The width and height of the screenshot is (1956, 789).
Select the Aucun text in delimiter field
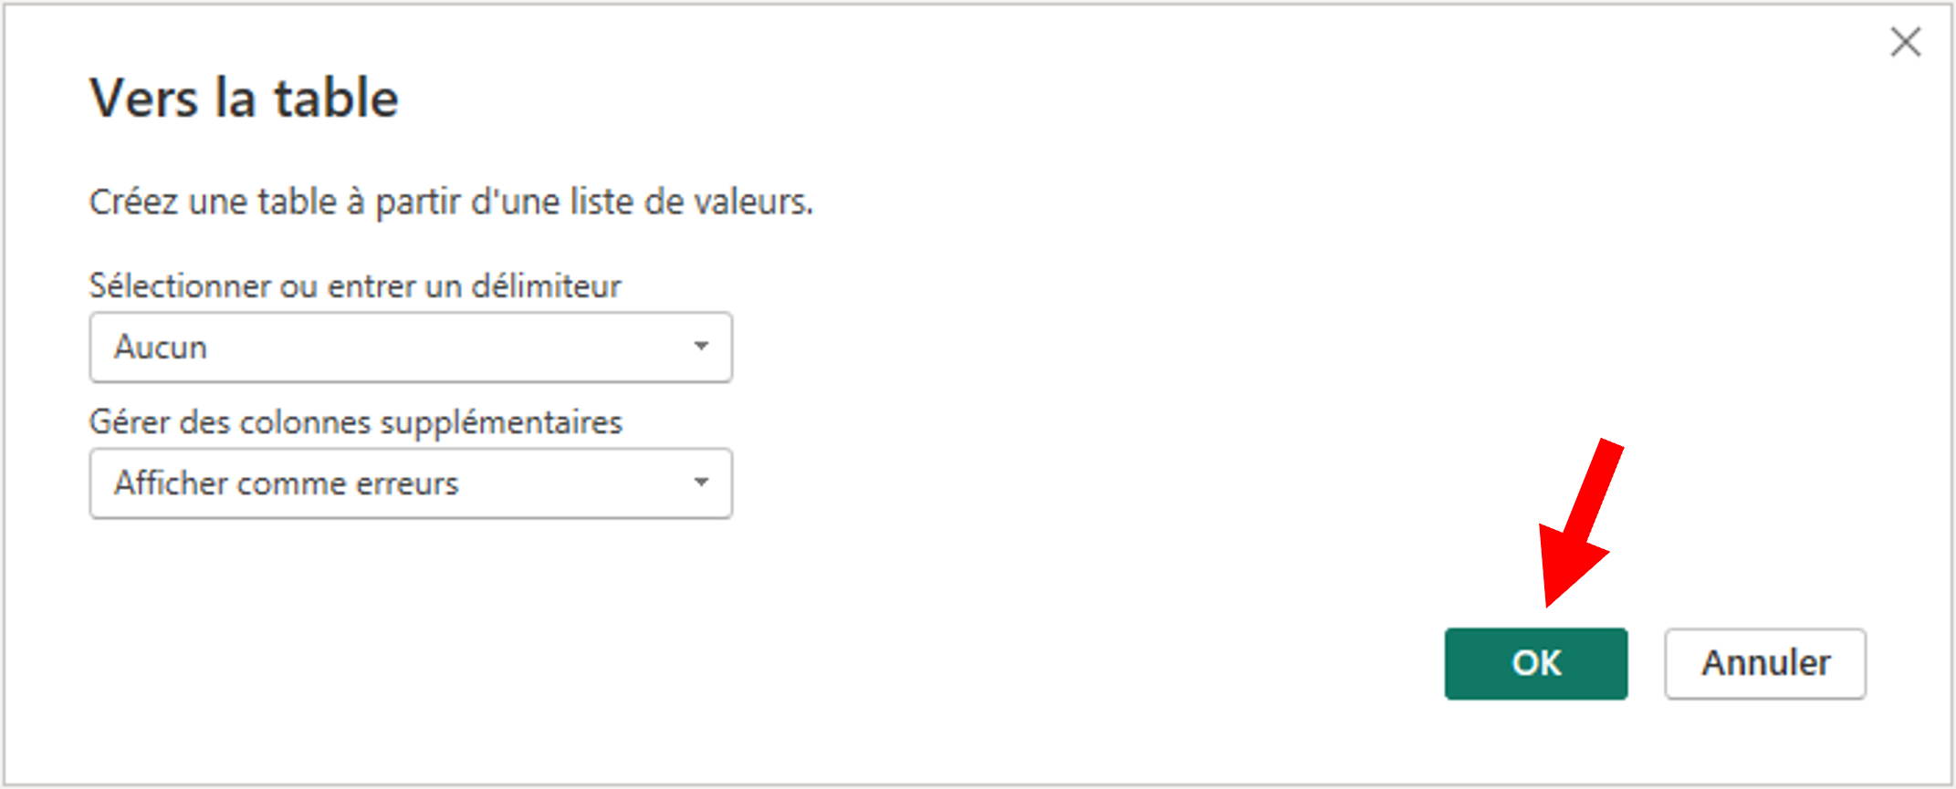[161, 348]
